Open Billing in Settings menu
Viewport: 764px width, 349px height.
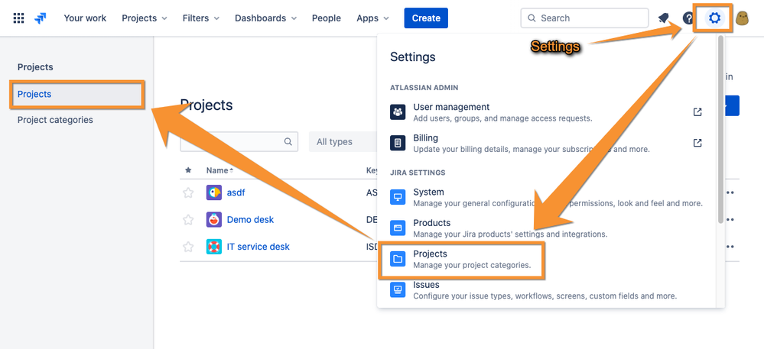click(547, 143)
